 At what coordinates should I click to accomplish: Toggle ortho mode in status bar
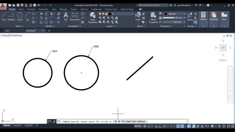tap(160, 126)
